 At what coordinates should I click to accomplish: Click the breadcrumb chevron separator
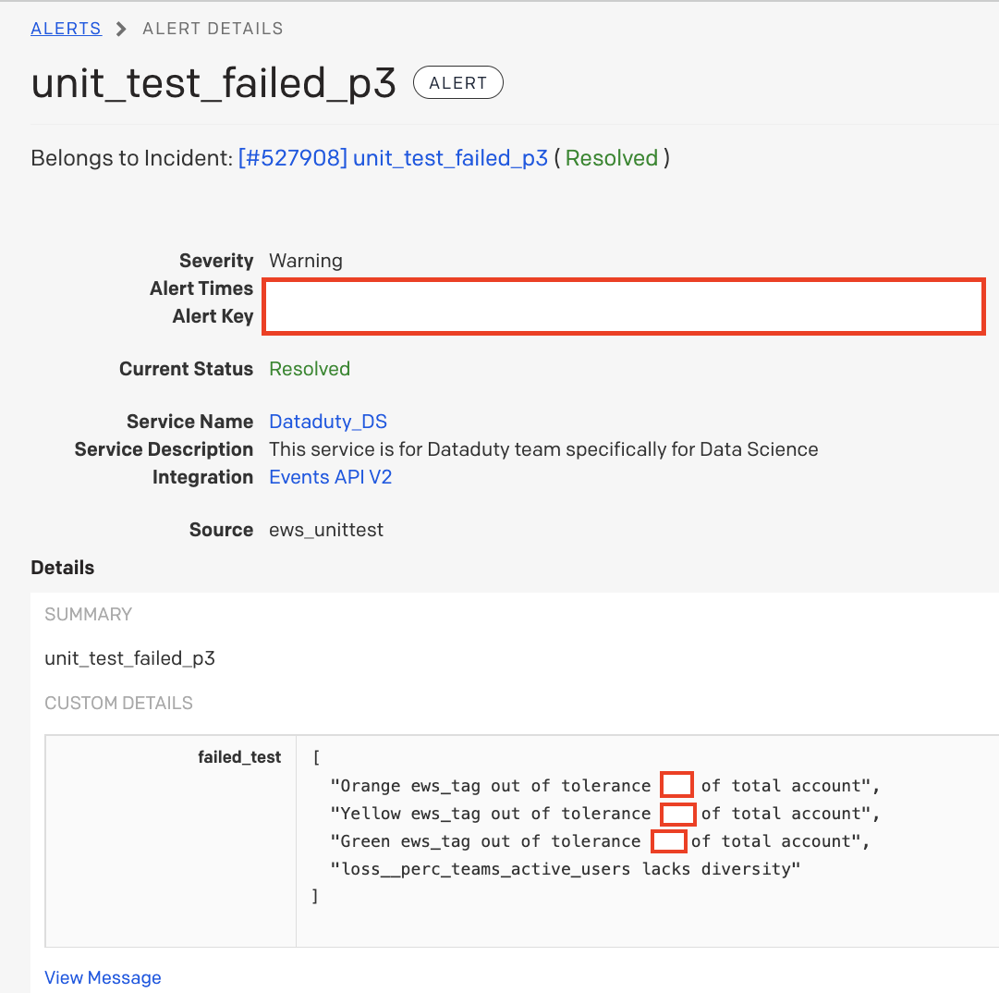pyautogui.click(x=121, y=29)
